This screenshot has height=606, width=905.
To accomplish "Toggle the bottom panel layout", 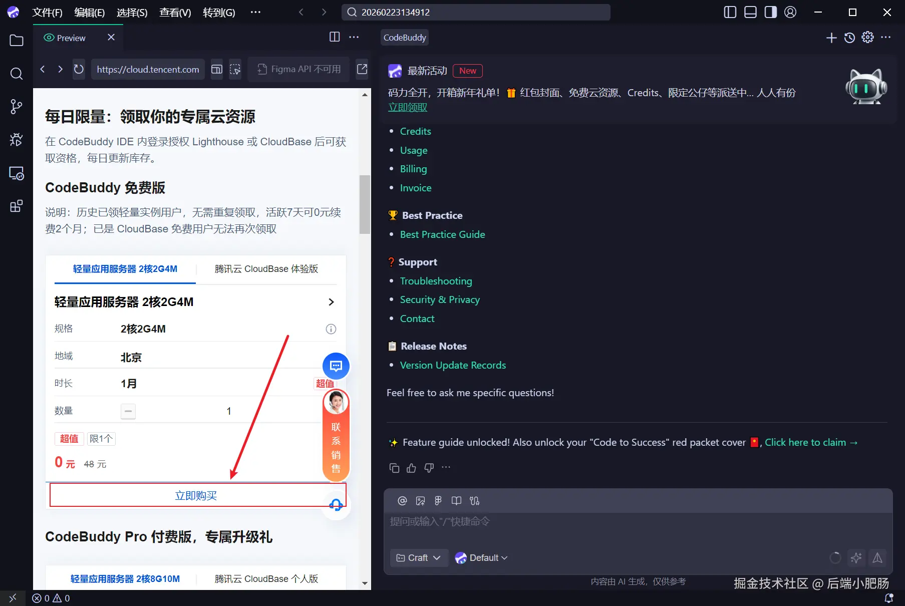I will 750,12.
